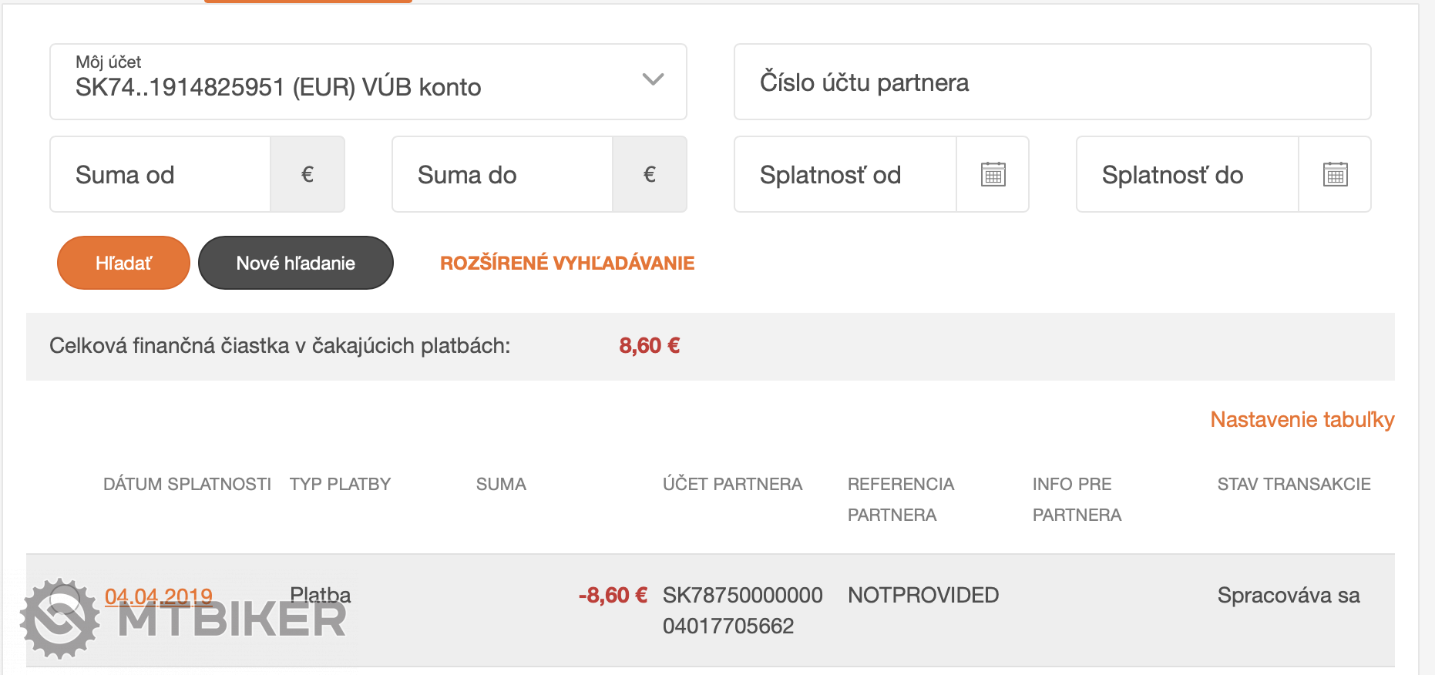Open the Splatnosť od calendar picker
The image size is (1435, 675).
pos(993,174)
